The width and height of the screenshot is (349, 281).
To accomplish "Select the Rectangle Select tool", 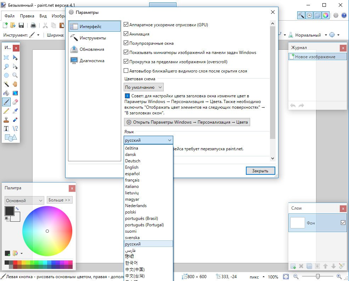I will coord(6,58).
